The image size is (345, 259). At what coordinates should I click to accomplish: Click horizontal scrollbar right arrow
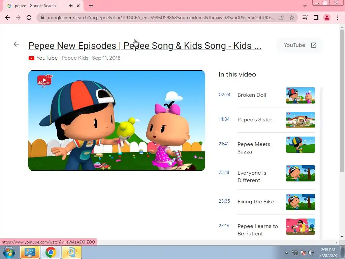pos(336,242)
